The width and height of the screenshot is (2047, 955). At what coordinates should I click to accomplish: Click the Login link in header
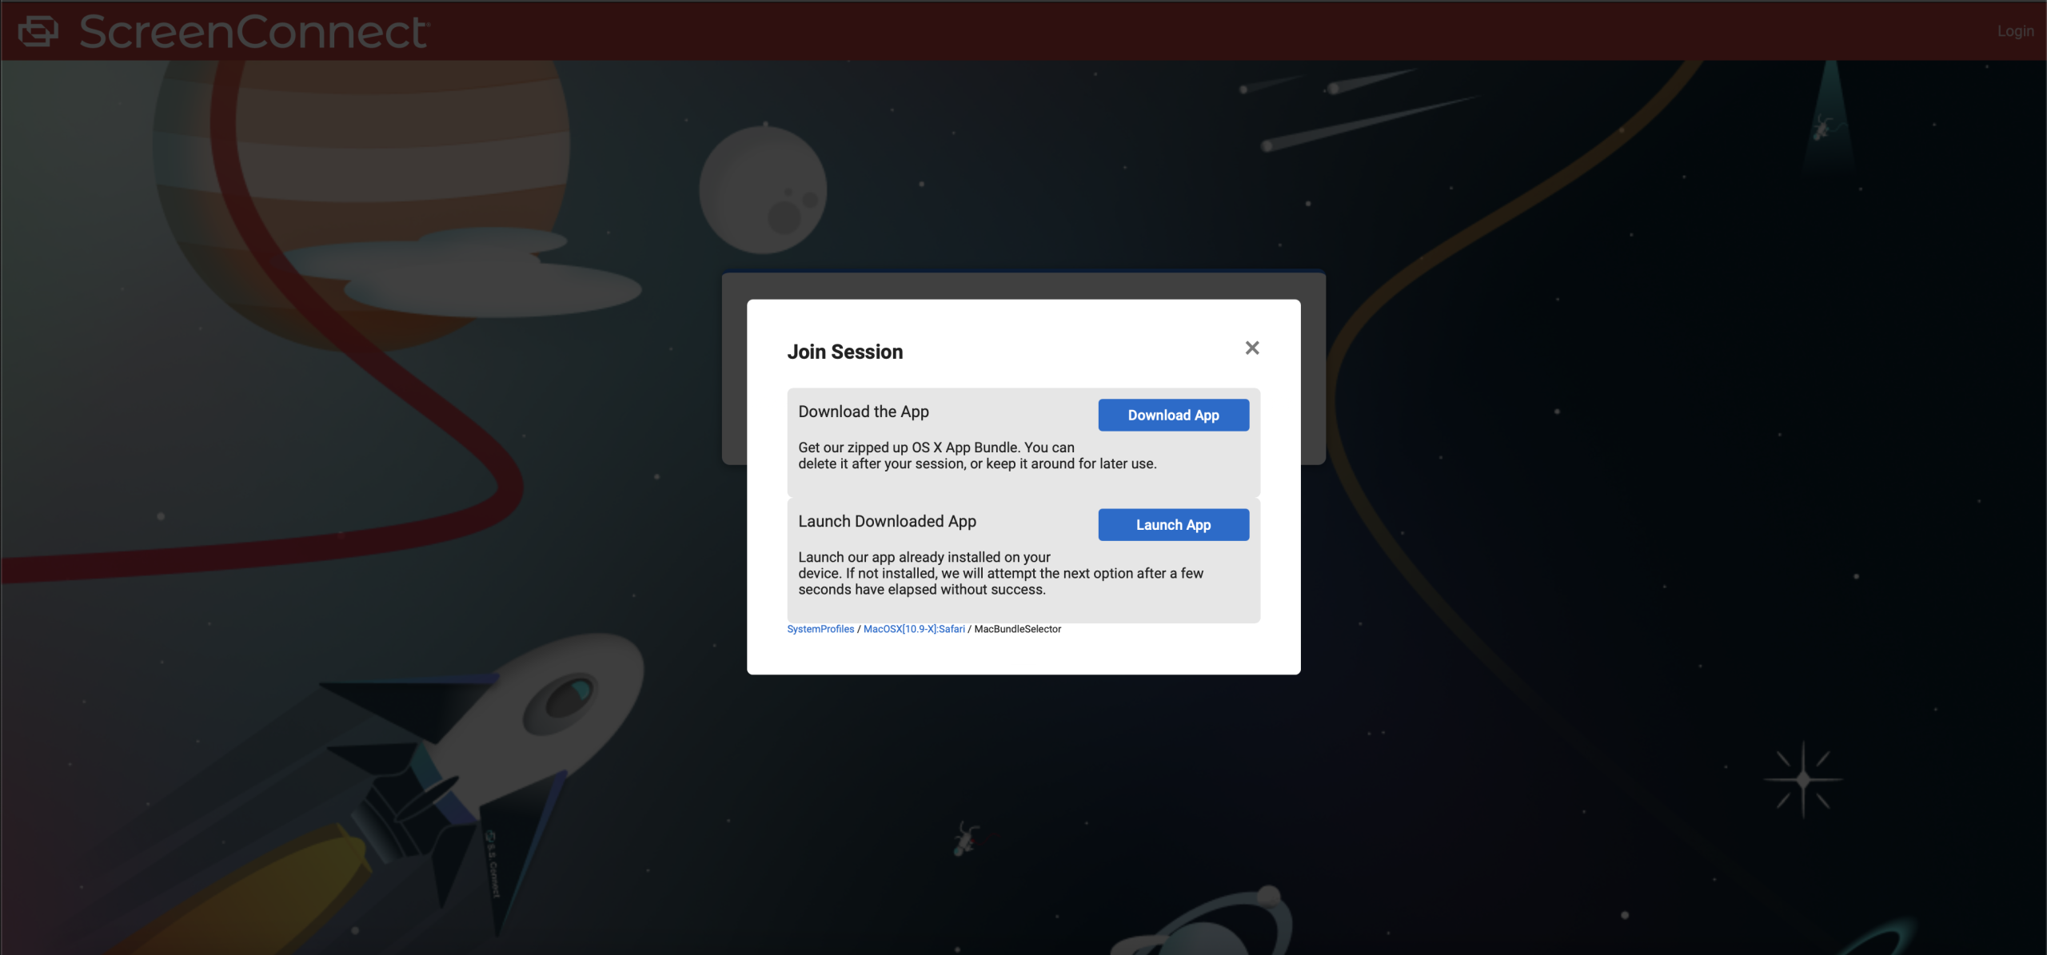click(2015, 31)
